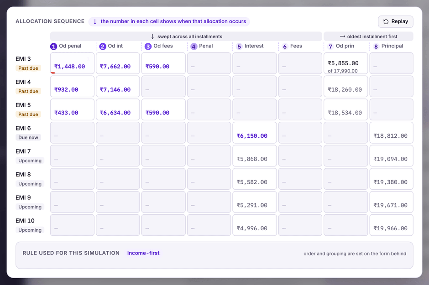Click the 'ALLOCATION SEQUENCE' heading
This screenshot has height=285, width=429.
click(50, 21)
